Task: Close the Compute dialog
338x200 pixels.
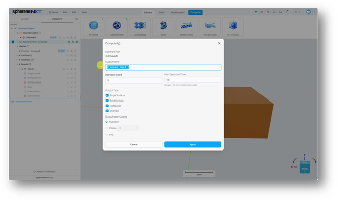Action: [219, 43]
